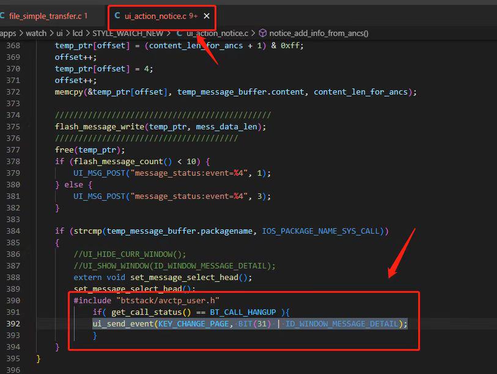Place cursor on memcpy call
This screenshot has height=374, width=497.
(69, 92)
